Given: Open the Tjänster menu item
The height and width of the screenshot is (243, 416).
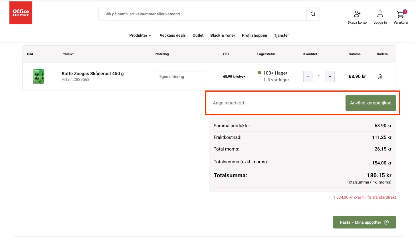Looking at the screenshot, I should (281, 35).
